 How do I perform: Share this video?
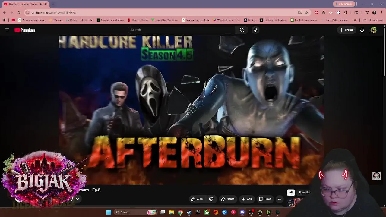point(227,199)
